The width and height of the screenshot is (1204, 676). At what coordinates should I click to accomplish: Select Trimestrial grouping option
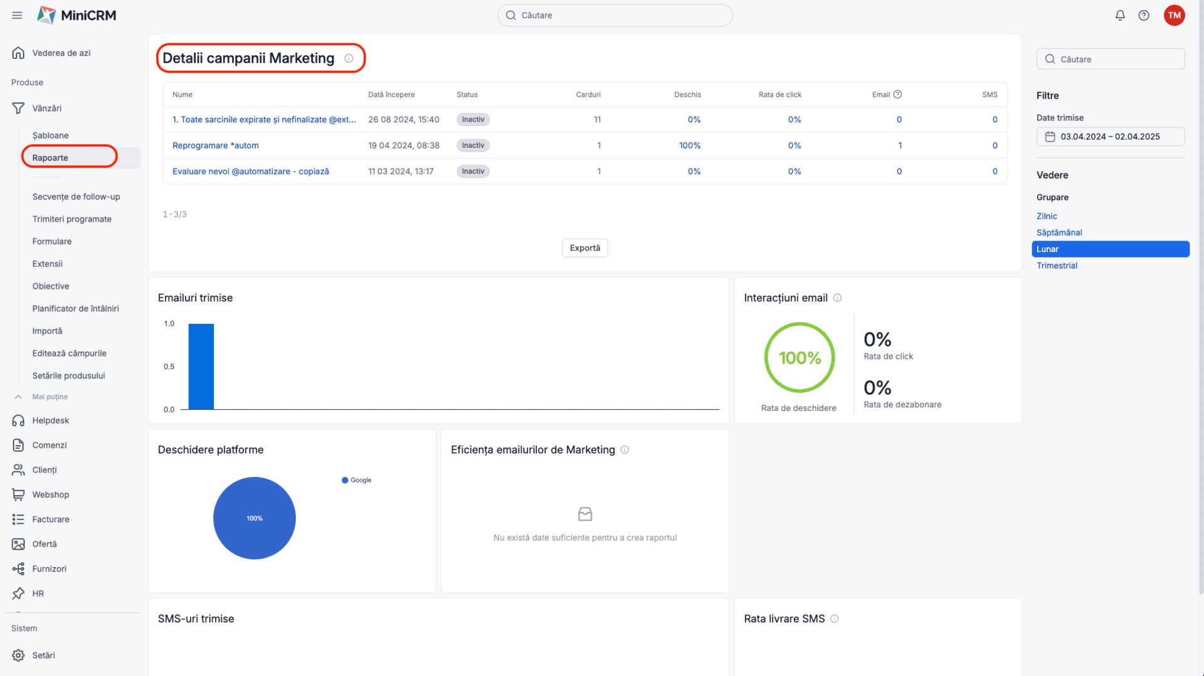1057,266
